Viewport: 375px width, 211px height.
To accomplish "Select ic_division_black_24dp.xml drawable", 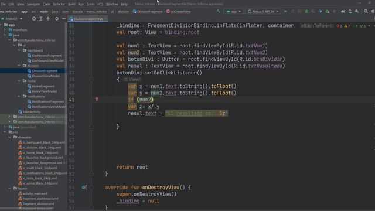I will click(x=42, y=147).
